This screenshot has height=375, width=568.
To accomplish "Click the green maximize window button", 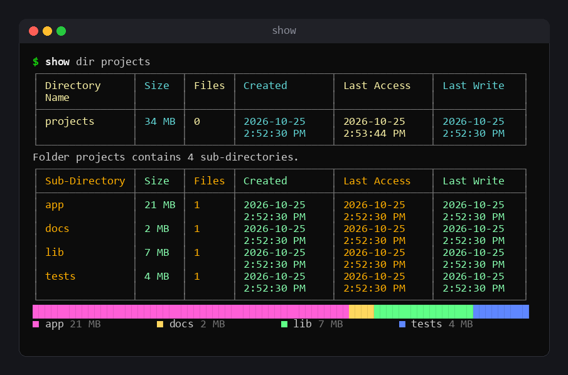I will (62, 31).
